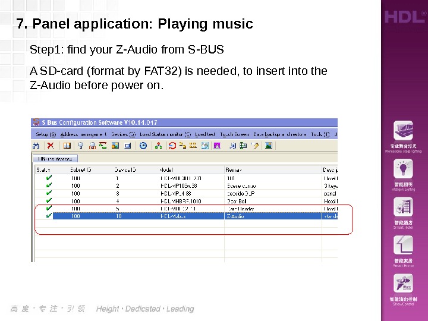
Task: Click the purple image toolbar icon
Action: 217,146
